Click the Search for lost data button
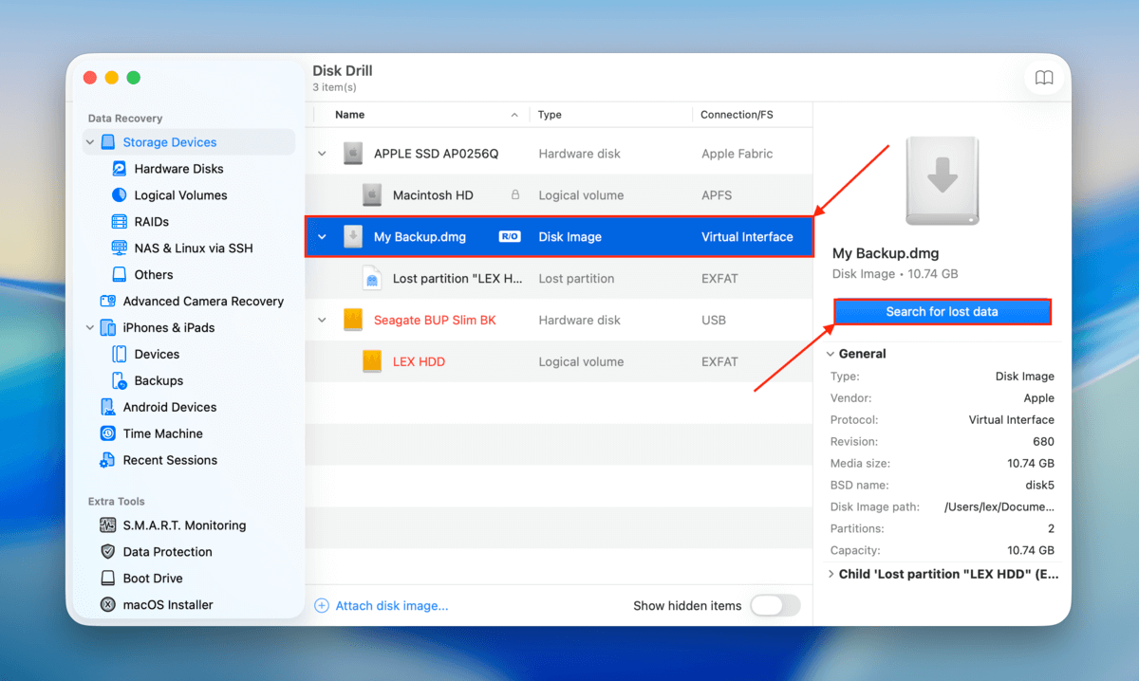The height and width of the screenshot is (681, 1139). coord(942,311)
